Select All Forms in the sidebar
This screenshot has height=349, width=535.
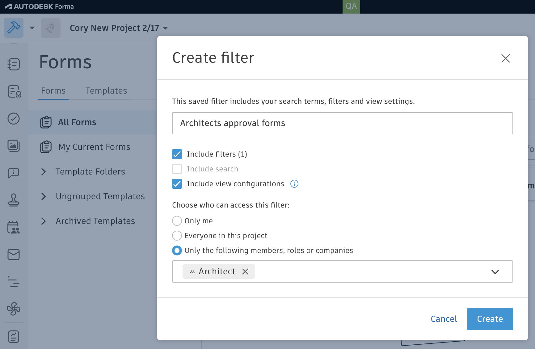pos(93,122)
